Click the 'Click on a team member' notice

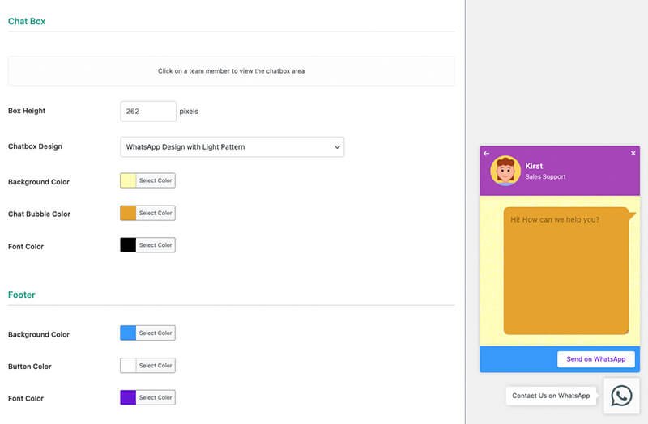[231, 71]
